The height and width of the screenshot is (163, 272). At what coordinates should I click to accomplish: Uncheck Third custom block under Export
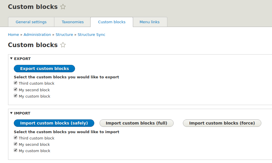16,83
